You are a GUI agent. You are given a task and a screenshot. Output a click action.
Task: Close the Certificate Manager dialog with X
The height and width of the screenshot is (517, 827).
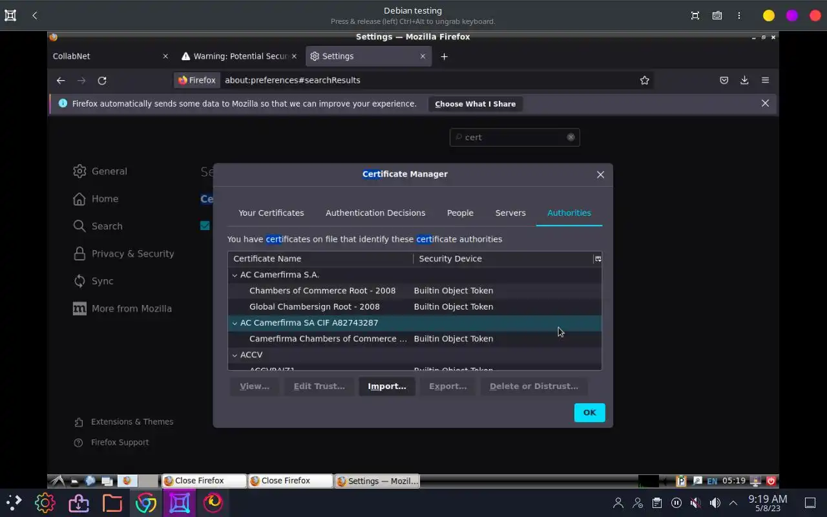(600, 174)
